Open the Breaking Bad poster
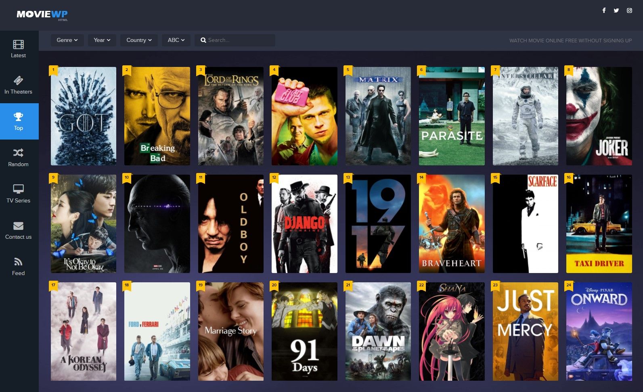 tap(157, 116)
